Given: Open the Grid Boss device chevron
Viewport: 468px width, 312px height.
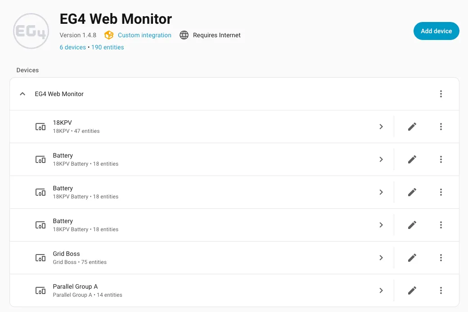Looking at the screenshot, I should tap(381, 258).
